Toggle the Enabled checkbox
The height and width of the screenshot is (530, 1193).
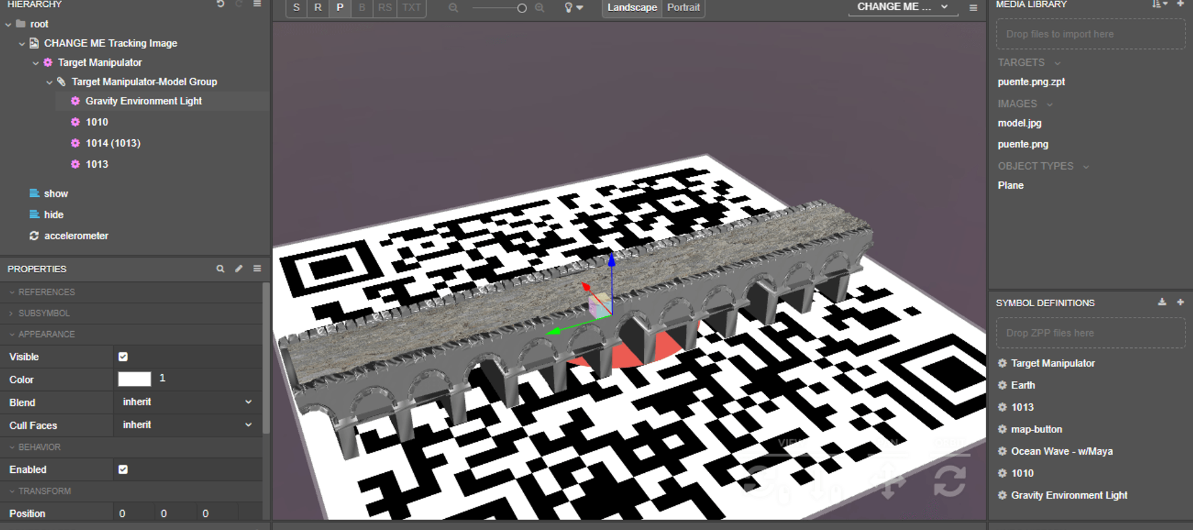click(123, 469)
